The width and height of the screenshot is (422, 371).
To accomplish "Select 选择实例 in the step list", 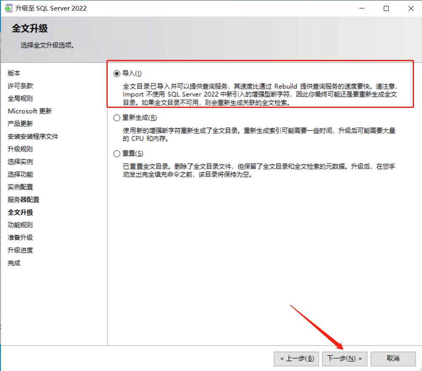I will (20, 162).
